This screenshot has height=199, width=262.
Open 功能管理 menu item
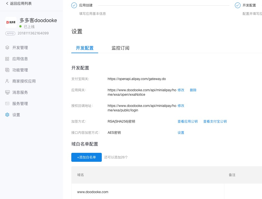tap(20, 70)
